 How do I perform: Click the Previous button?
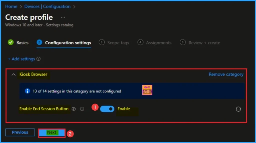point(20,133)
